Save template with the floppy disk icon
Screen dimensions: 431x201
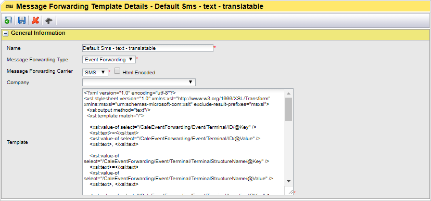pyautogui.click(x=22, y=20)
